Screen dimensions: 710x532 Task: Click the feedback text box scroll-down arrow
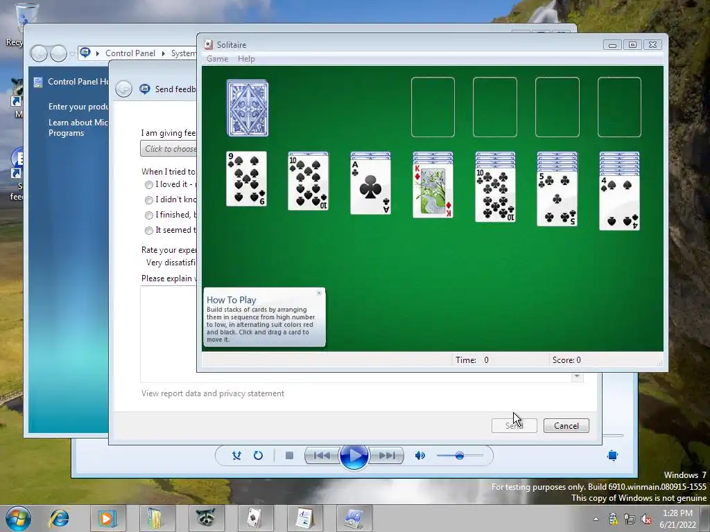[577, 377]
